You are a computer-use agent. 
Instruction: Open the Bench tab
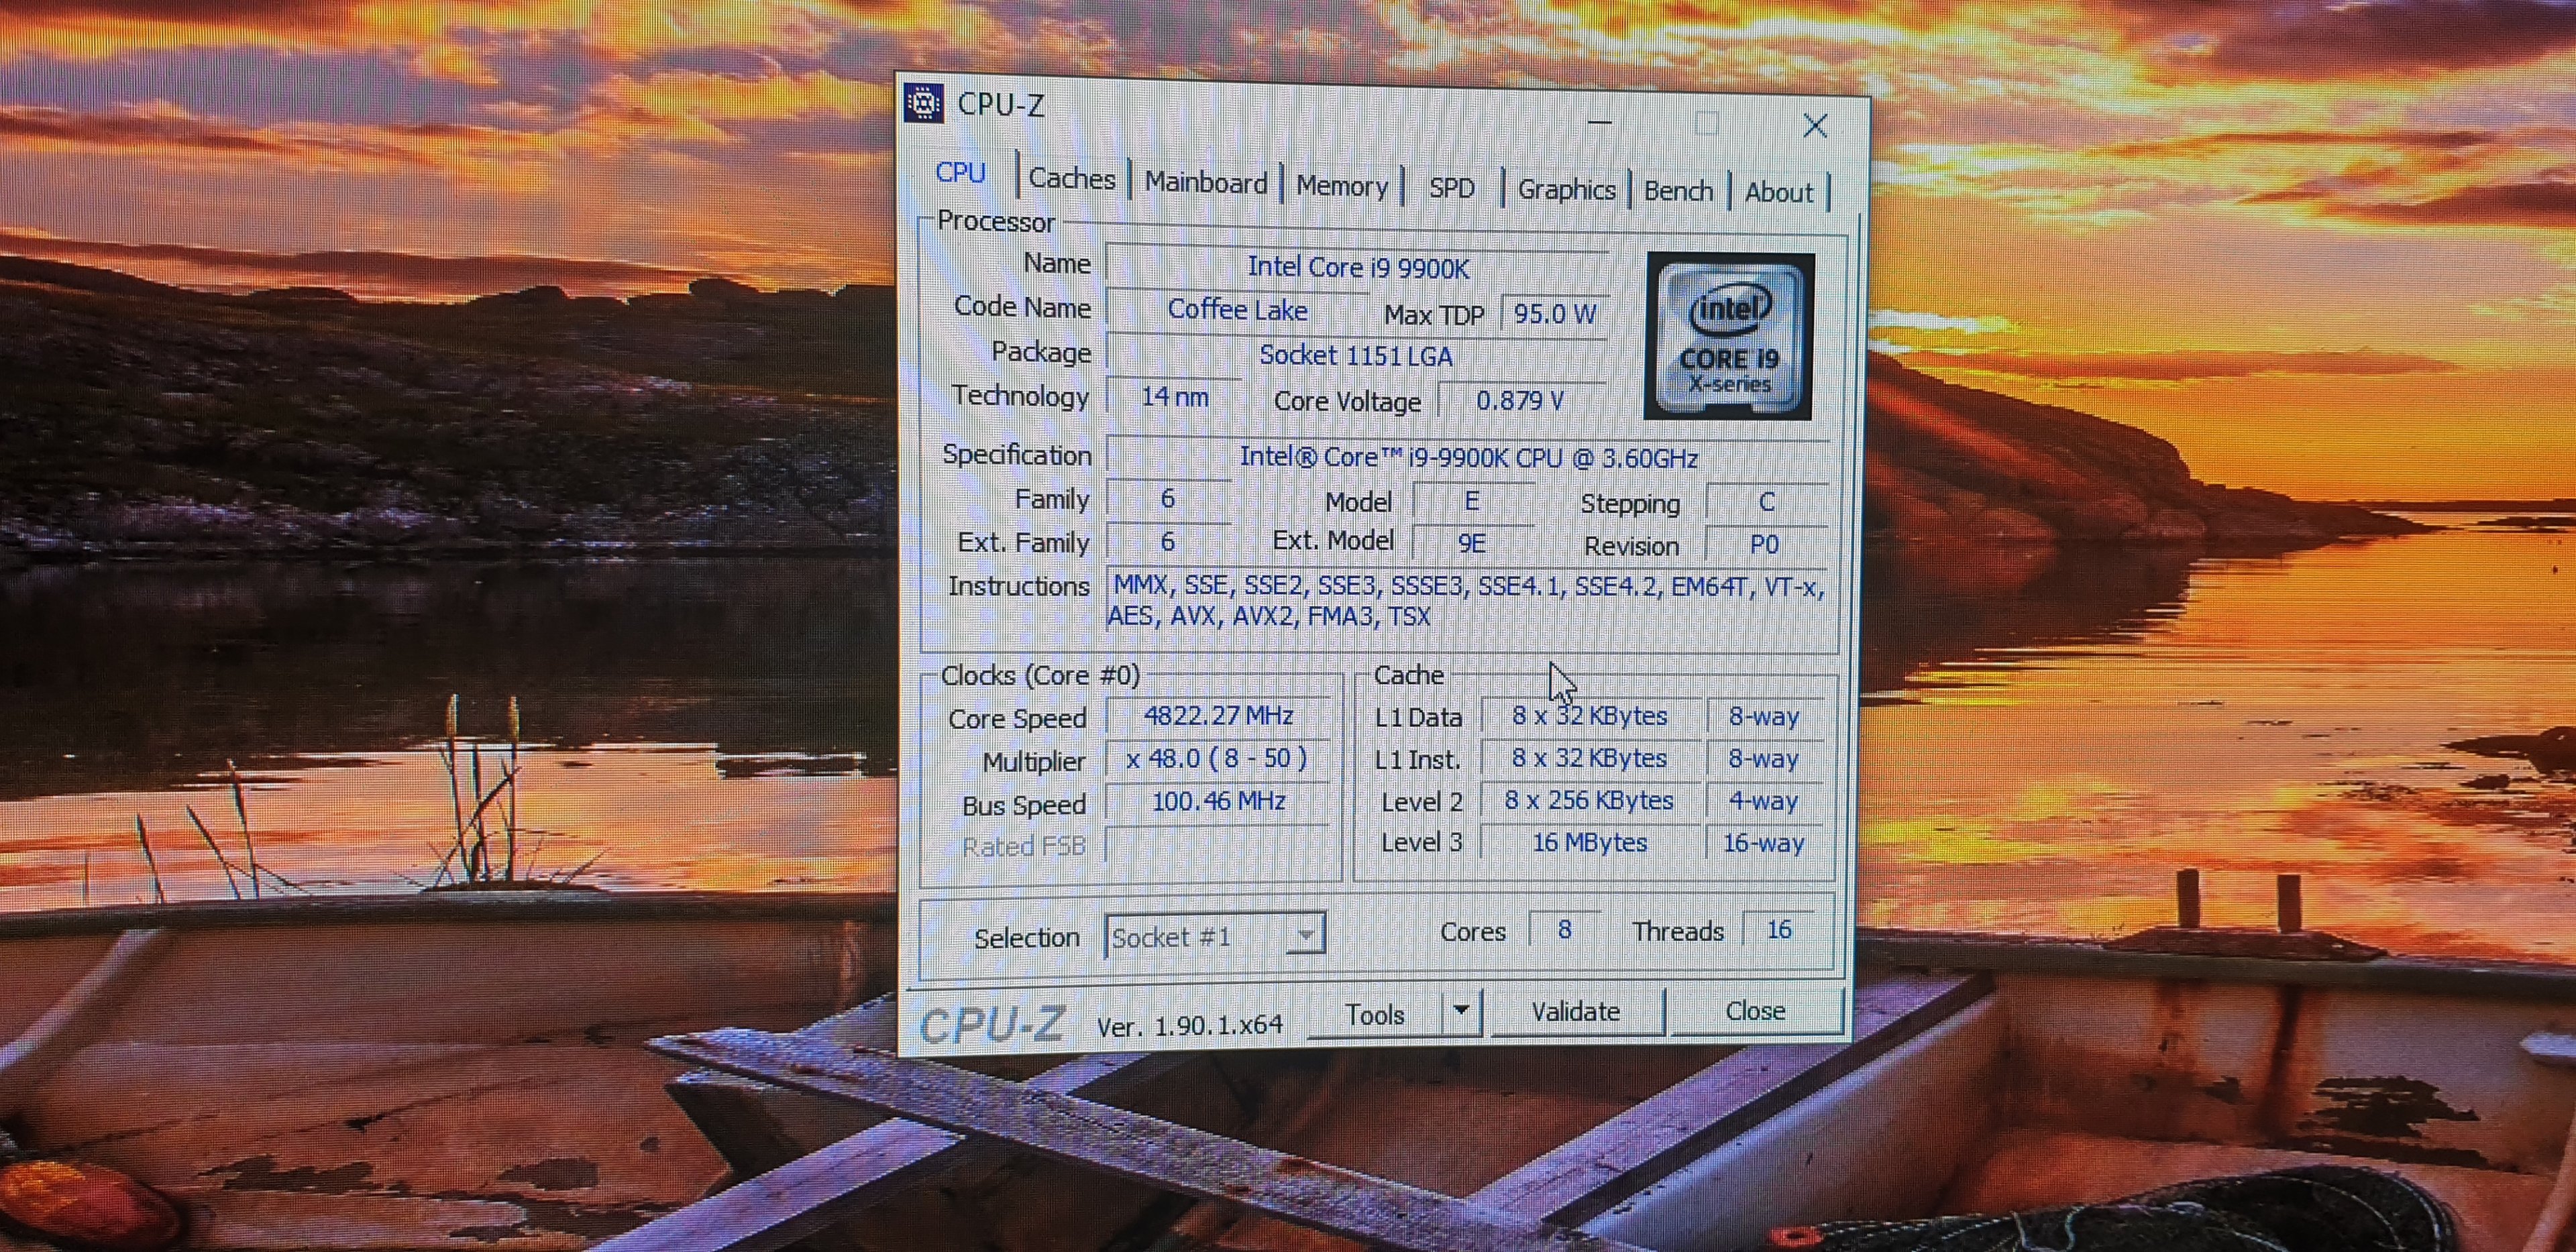point(1678,191)
